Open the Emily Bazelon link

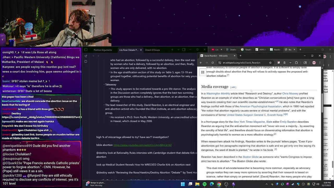point(289,122)
